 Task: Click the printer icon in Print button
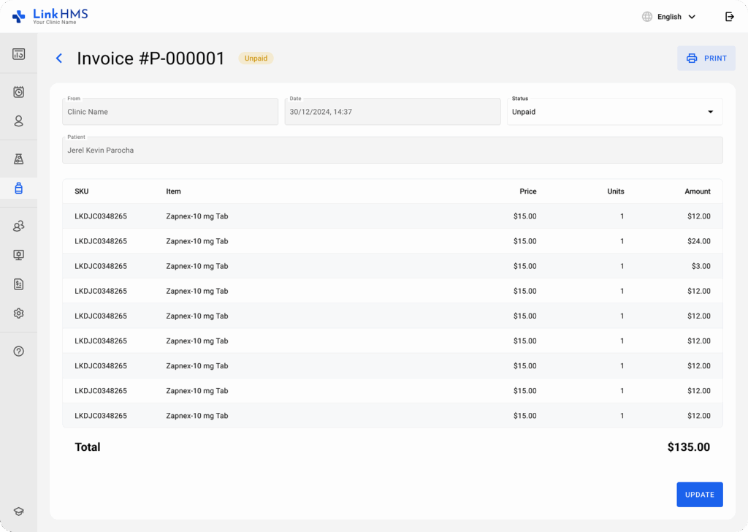(692, 58)
